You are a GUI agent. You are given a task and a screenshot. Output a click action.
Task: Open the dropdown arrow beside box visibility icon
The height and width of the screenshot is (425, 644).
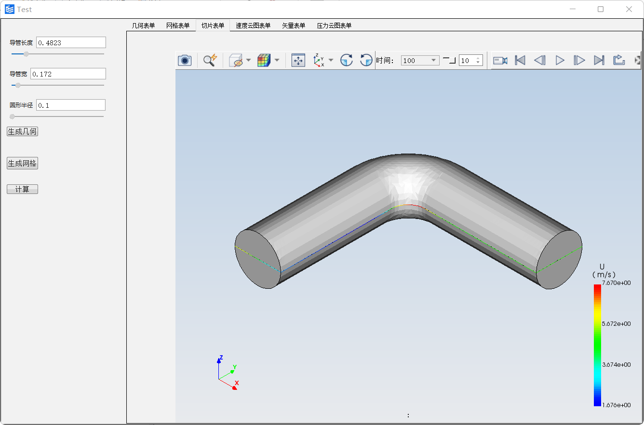(249, 60)
